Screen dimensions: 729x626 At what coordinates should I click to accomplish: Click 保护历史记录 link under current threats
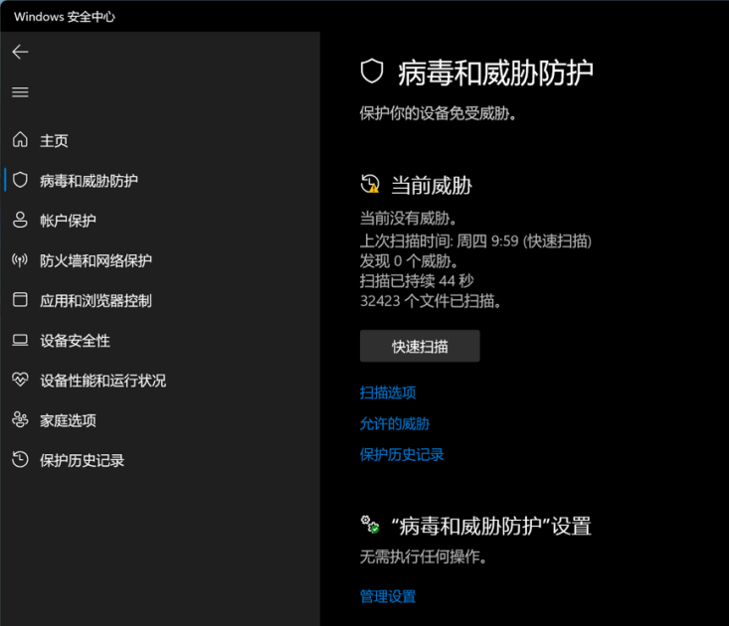click(x=402, y=455)
